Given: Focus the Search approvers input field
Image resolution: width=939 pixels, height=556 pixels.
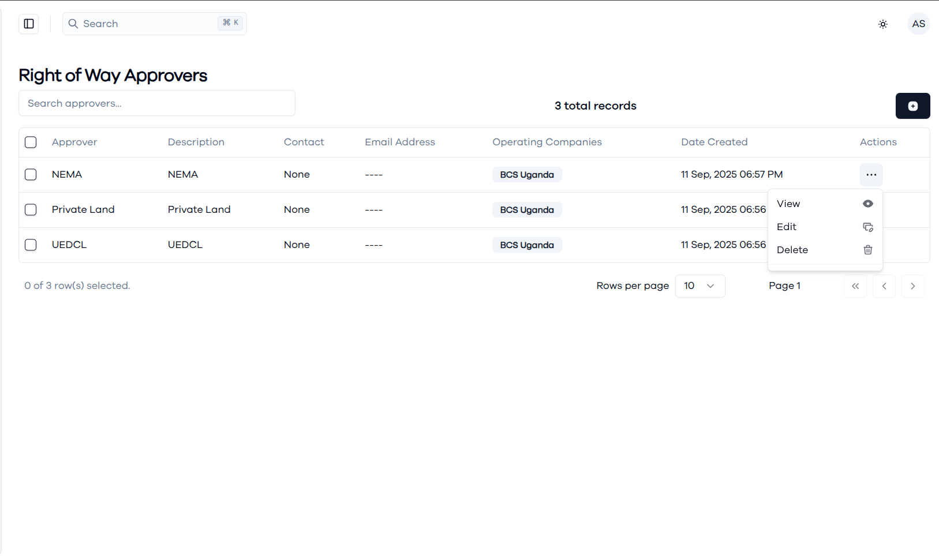Looking at the screenshot, I should 157,103.
